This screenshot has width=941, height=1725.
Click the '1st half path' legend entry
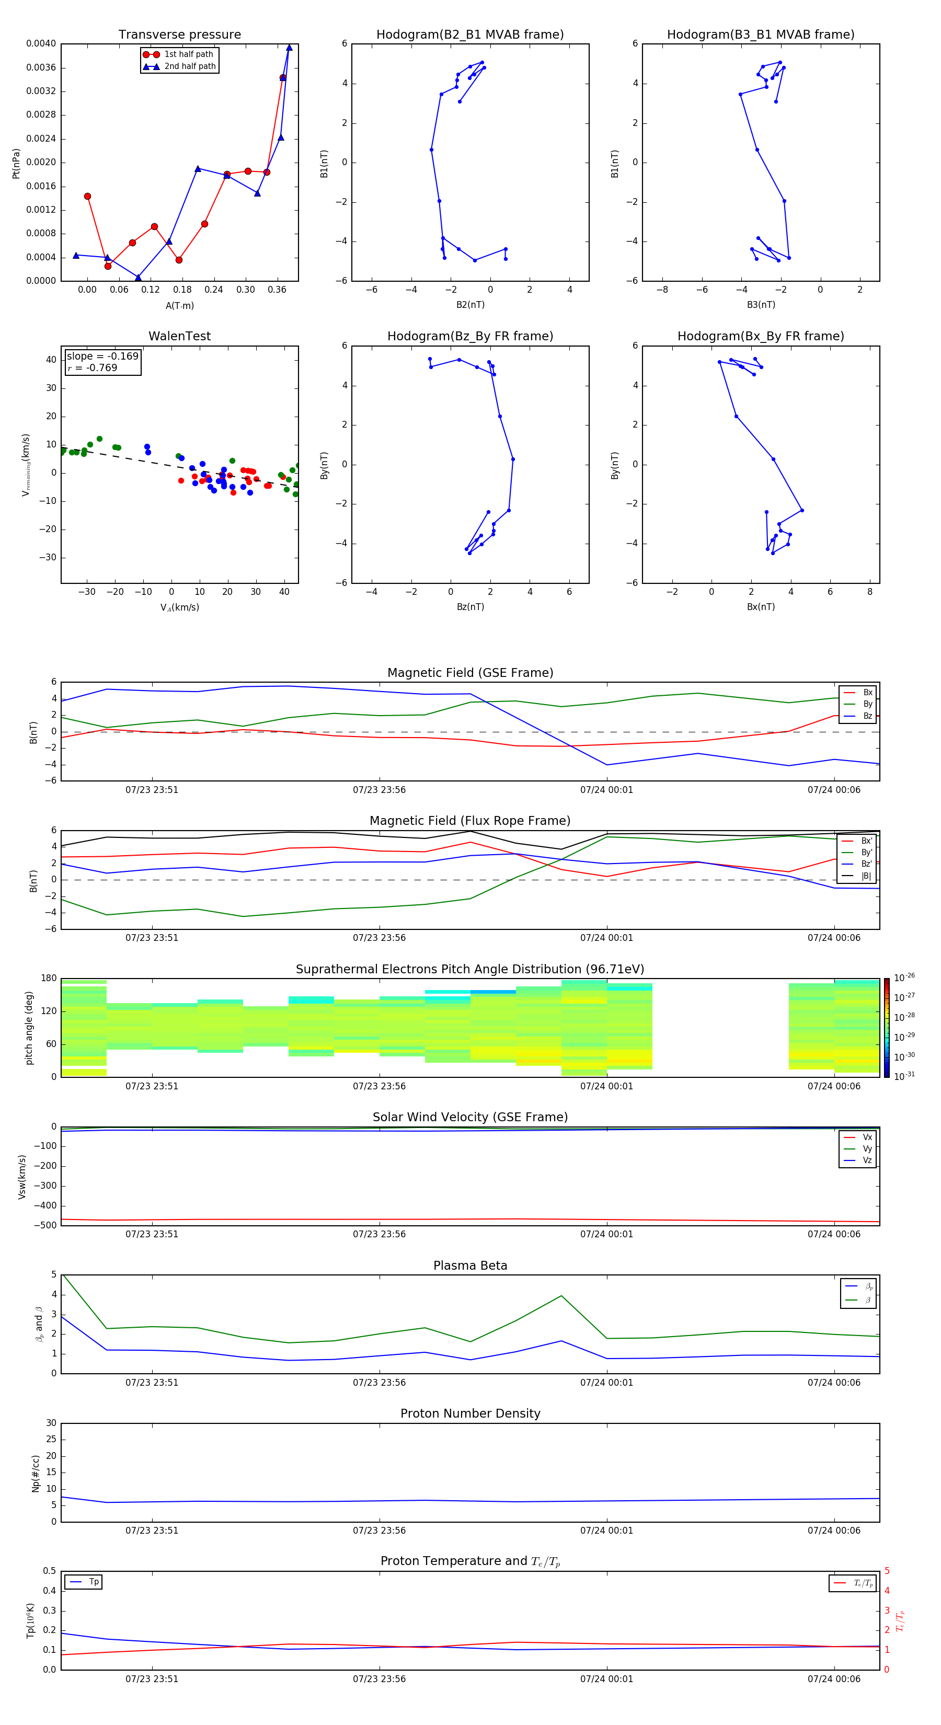click(178, 54)
